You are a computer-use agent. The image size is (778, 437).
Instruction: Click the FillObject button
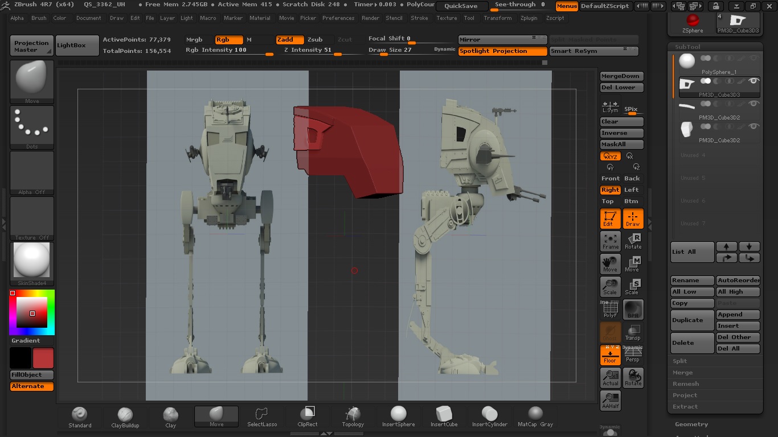(32, 375)
